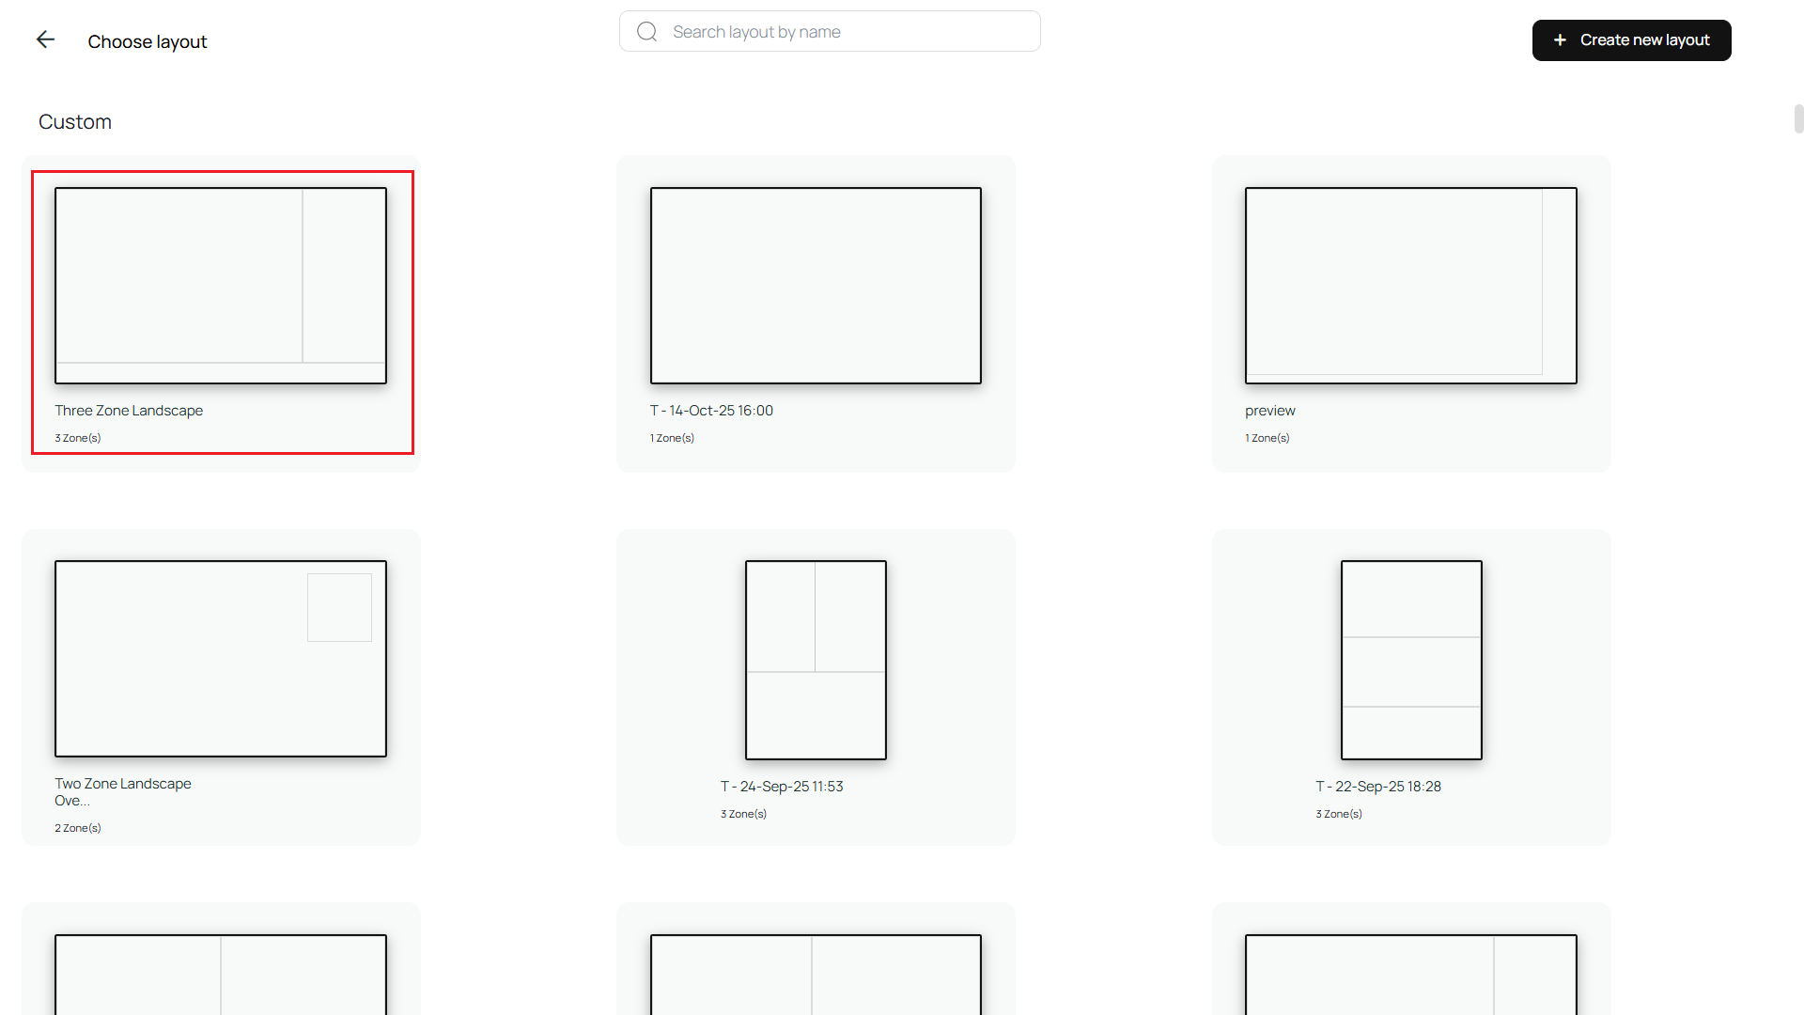Click the Three Zone Landscape title text
The height and width of the screenshot is (1015, 1804).
coord(129,410)
